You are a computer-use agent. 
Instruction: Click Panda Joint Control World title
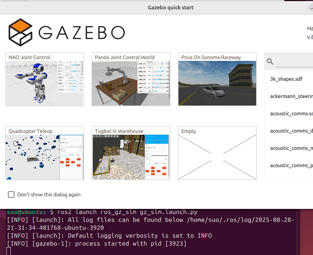coord(124,57)
